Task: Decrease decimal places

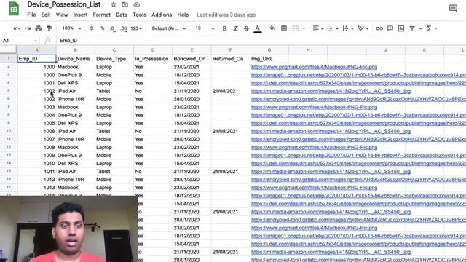Action: tap(112, 28)
